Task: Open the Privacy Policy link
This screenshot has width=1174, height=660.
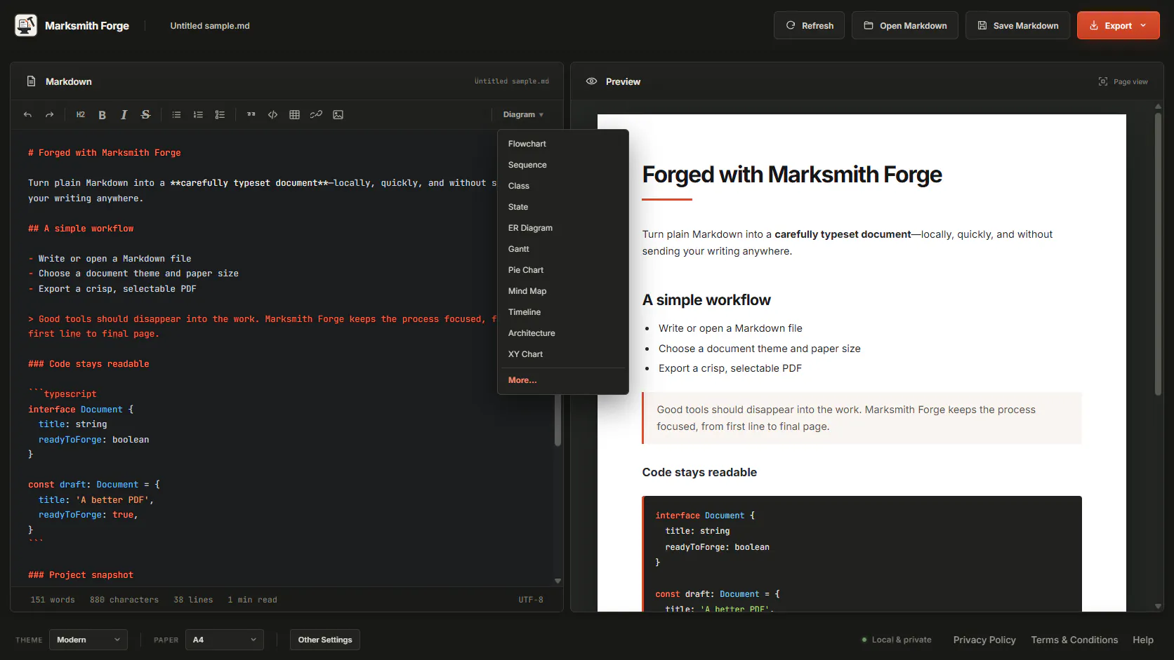Action: click(x=984, y=640)
